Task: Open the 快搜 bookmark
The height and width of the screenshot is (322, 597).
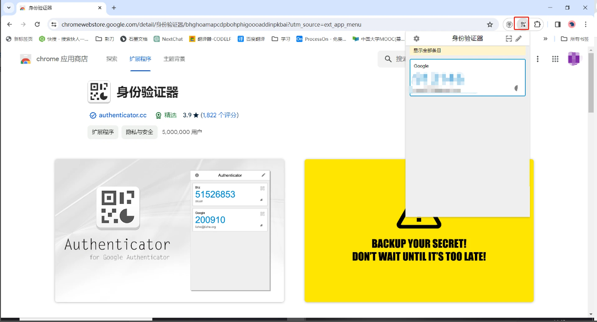Action: [x=64, y=39]
